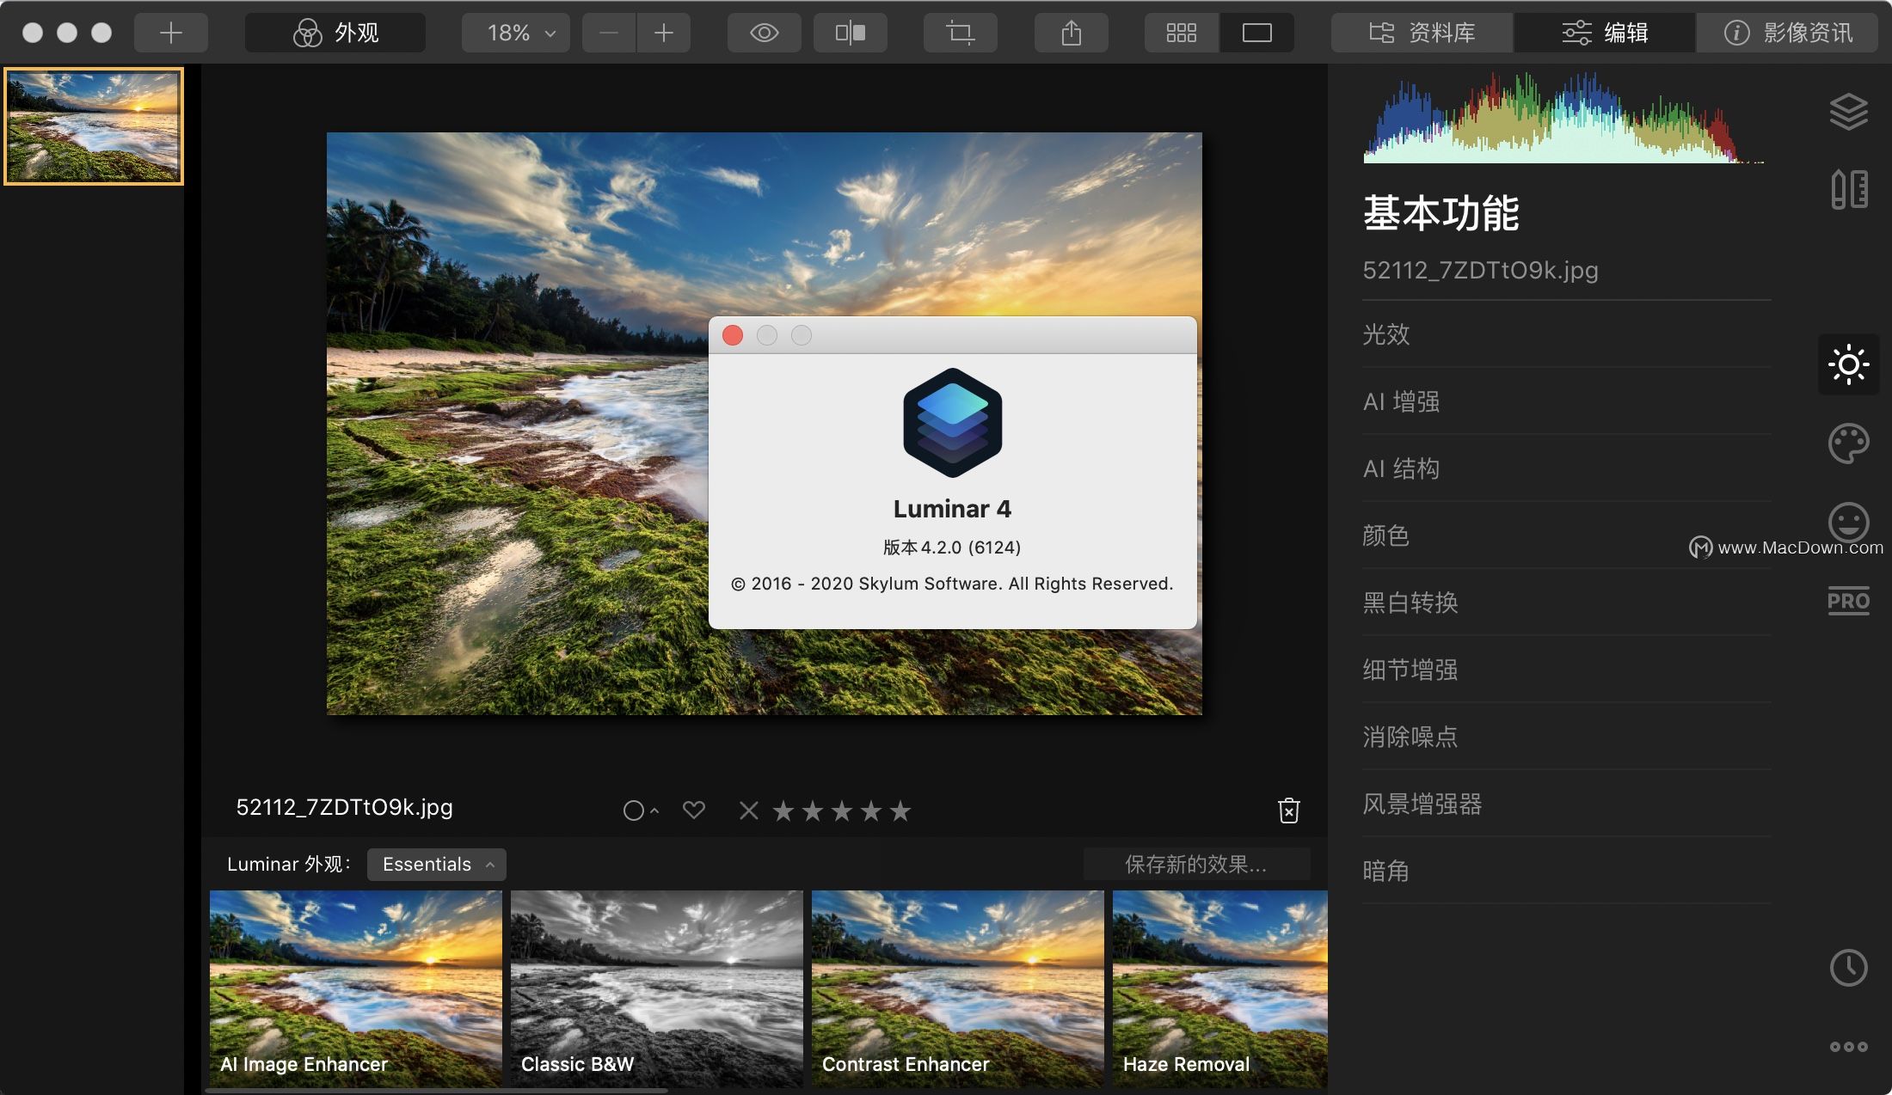Image resolution: width=1892 pixels, height=1095 pixels.
Task: Click the histogram display
Action: (x=1564, y=117)
